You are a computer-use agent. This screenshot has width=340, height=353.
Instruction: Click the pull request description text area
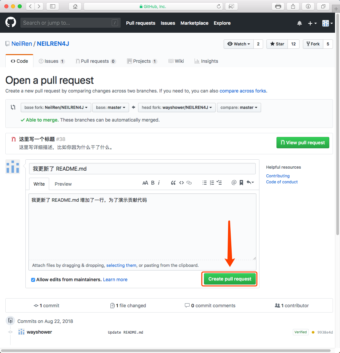pyautogui.click(x=142, y=226)
